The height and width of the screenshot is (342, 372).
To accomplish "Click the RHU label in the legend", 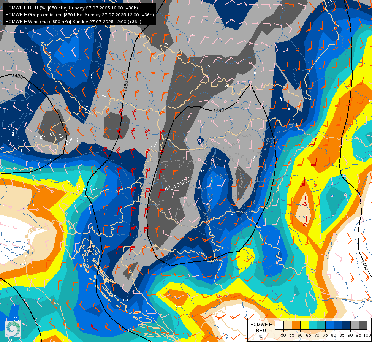I will pyautogui.click(x=261, y=331).
